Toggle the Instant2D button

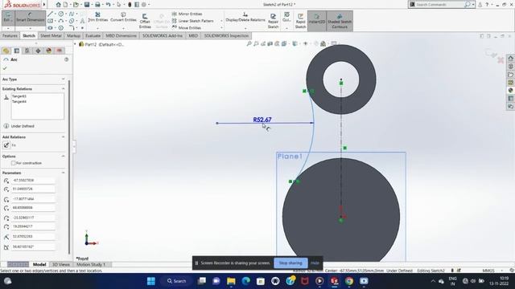pyautogui.click(x=316, y=21)
